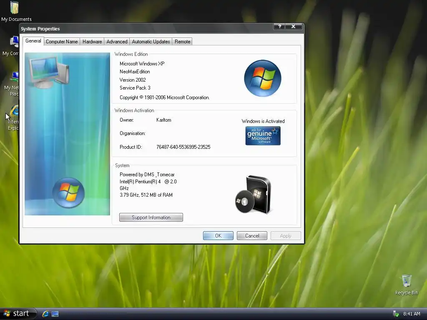This screenshot has width=427, height=320.
Task: Click the computer monitor icon in the side banner
Action: pos(49,72)
